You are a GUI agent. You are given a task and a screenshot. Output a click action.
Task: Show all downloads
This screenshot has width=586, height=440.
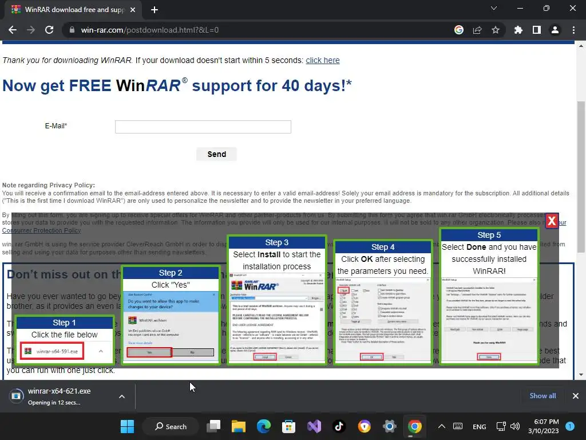coord(543,396)
